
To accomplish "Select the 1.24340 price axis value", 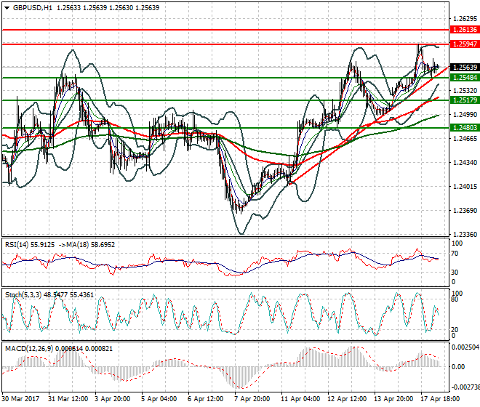I will [x=465, y=163].
